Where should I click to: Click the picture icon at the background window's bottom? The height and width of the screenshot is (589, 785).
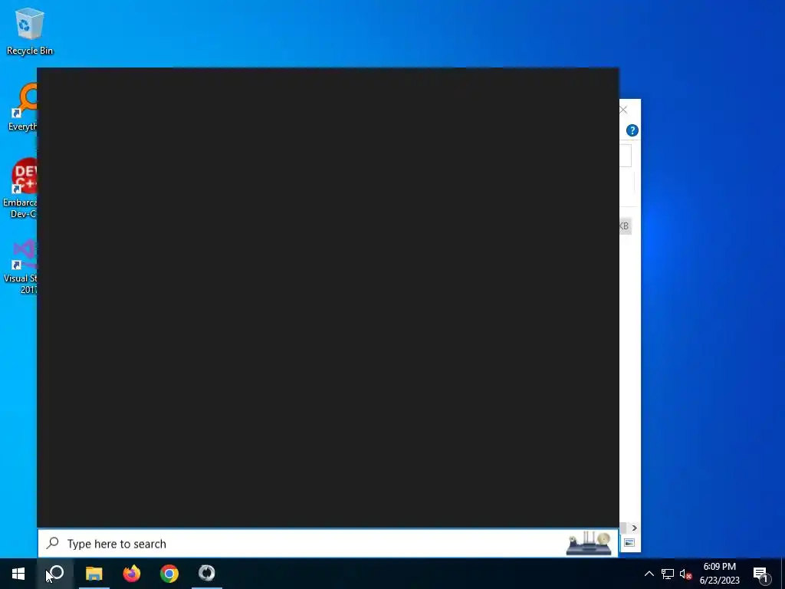click(629, 543)
